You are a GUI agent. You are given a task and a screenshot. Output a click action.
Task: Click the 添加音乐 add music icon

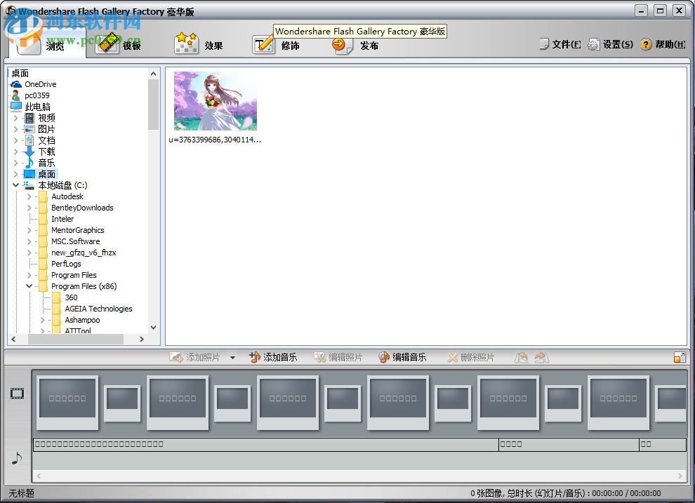[x=255, y=356]
